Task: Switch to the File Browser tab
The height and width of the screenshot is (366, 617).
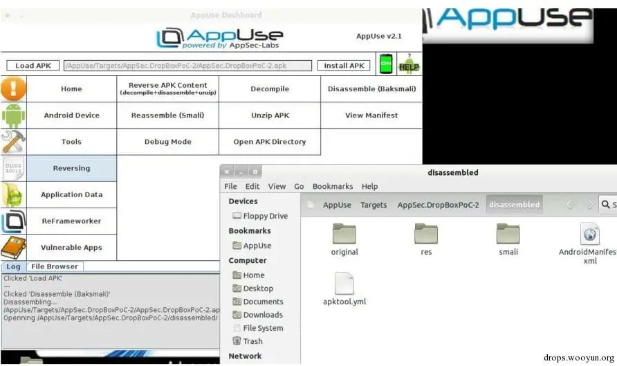Action: pos(55,266)
